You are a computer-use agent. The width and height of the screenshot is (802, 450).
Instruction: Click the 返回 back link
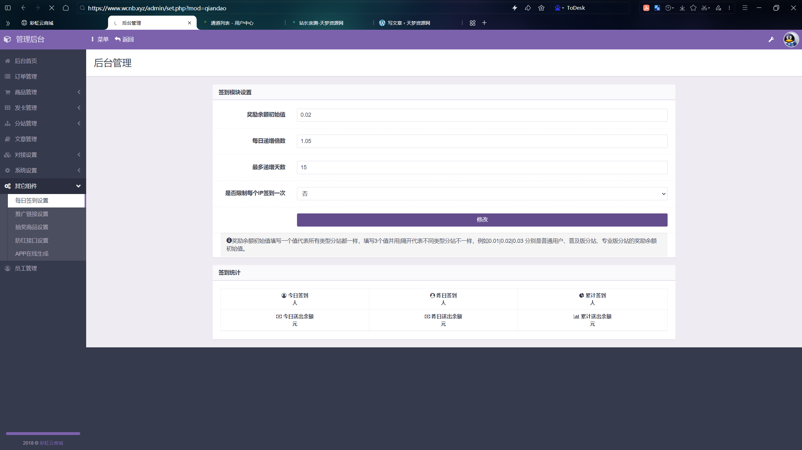pyautogui.click(x=124, y=39)
